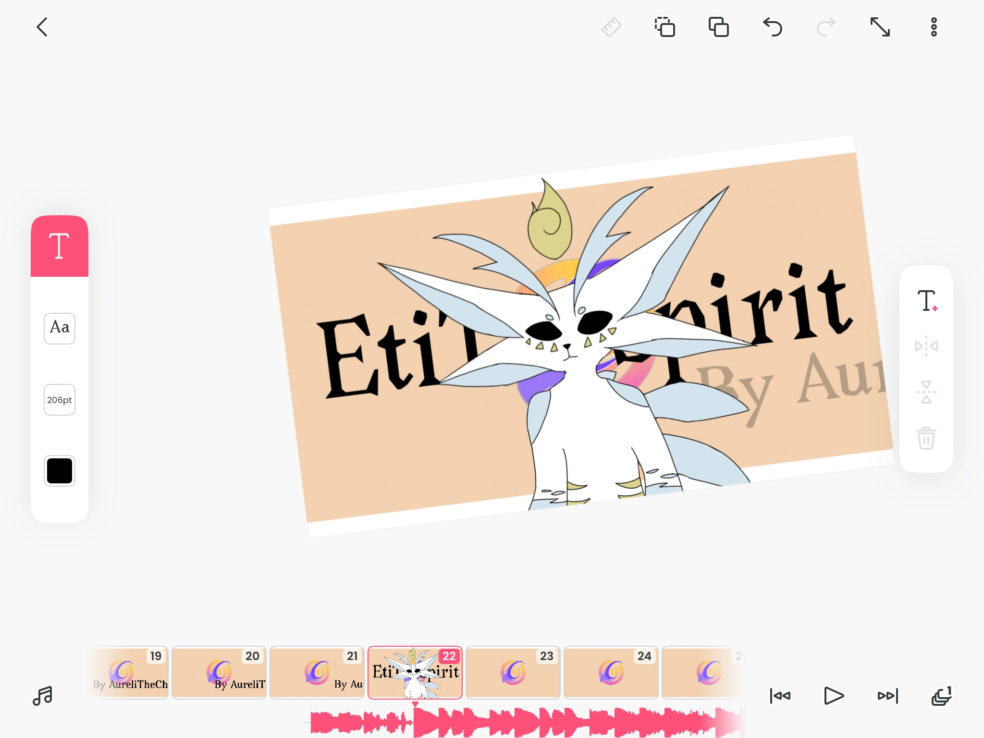Viewport: 984px width, 738px height.
Task: Redo the last undone action
Action: [x=825, y=28]
